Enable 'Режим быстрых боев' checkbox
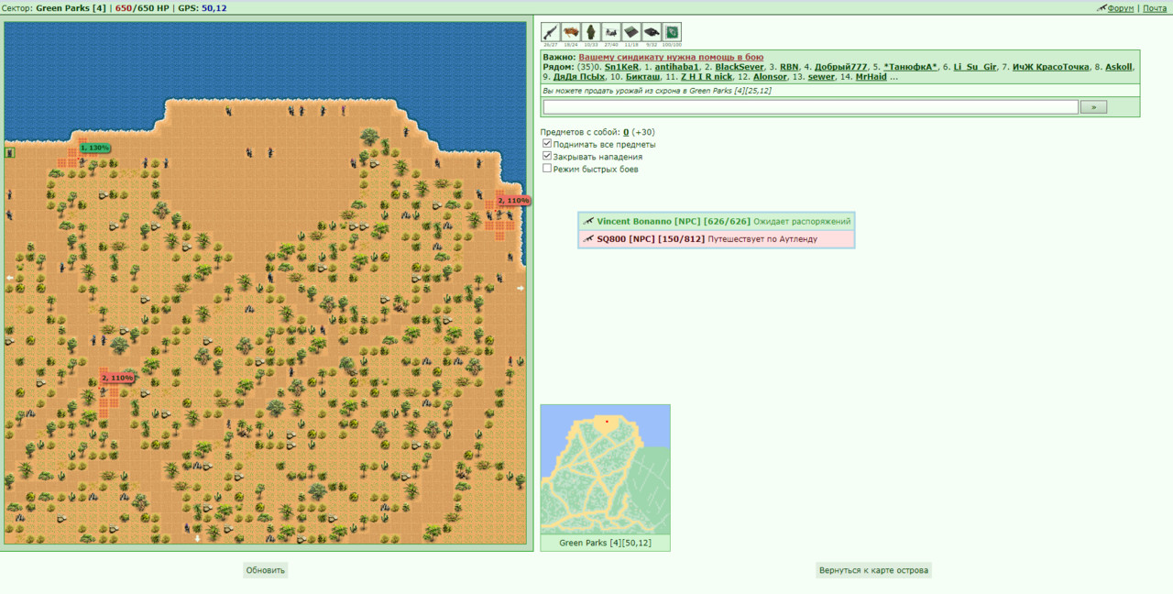Screen dimensions: 1173x594 click(547, 168)
